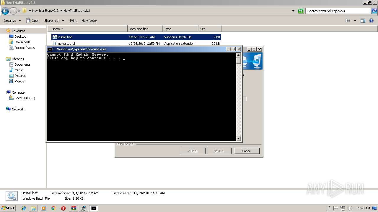Open Desktop in Favorites
This screenshot has width=378, height=212.
(x=20, y=37)
